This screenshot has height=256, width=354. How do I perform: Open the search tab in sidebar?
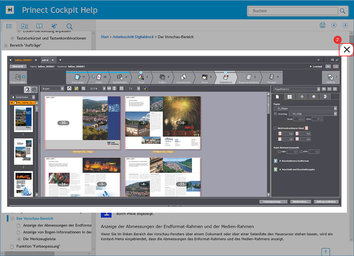pyautogui.click(x=69, y=26)
